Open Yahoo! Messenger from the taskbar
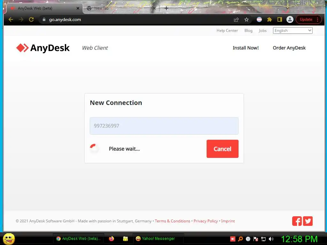Viewport: 327px width, 245px height. click(x=158, y=239)
